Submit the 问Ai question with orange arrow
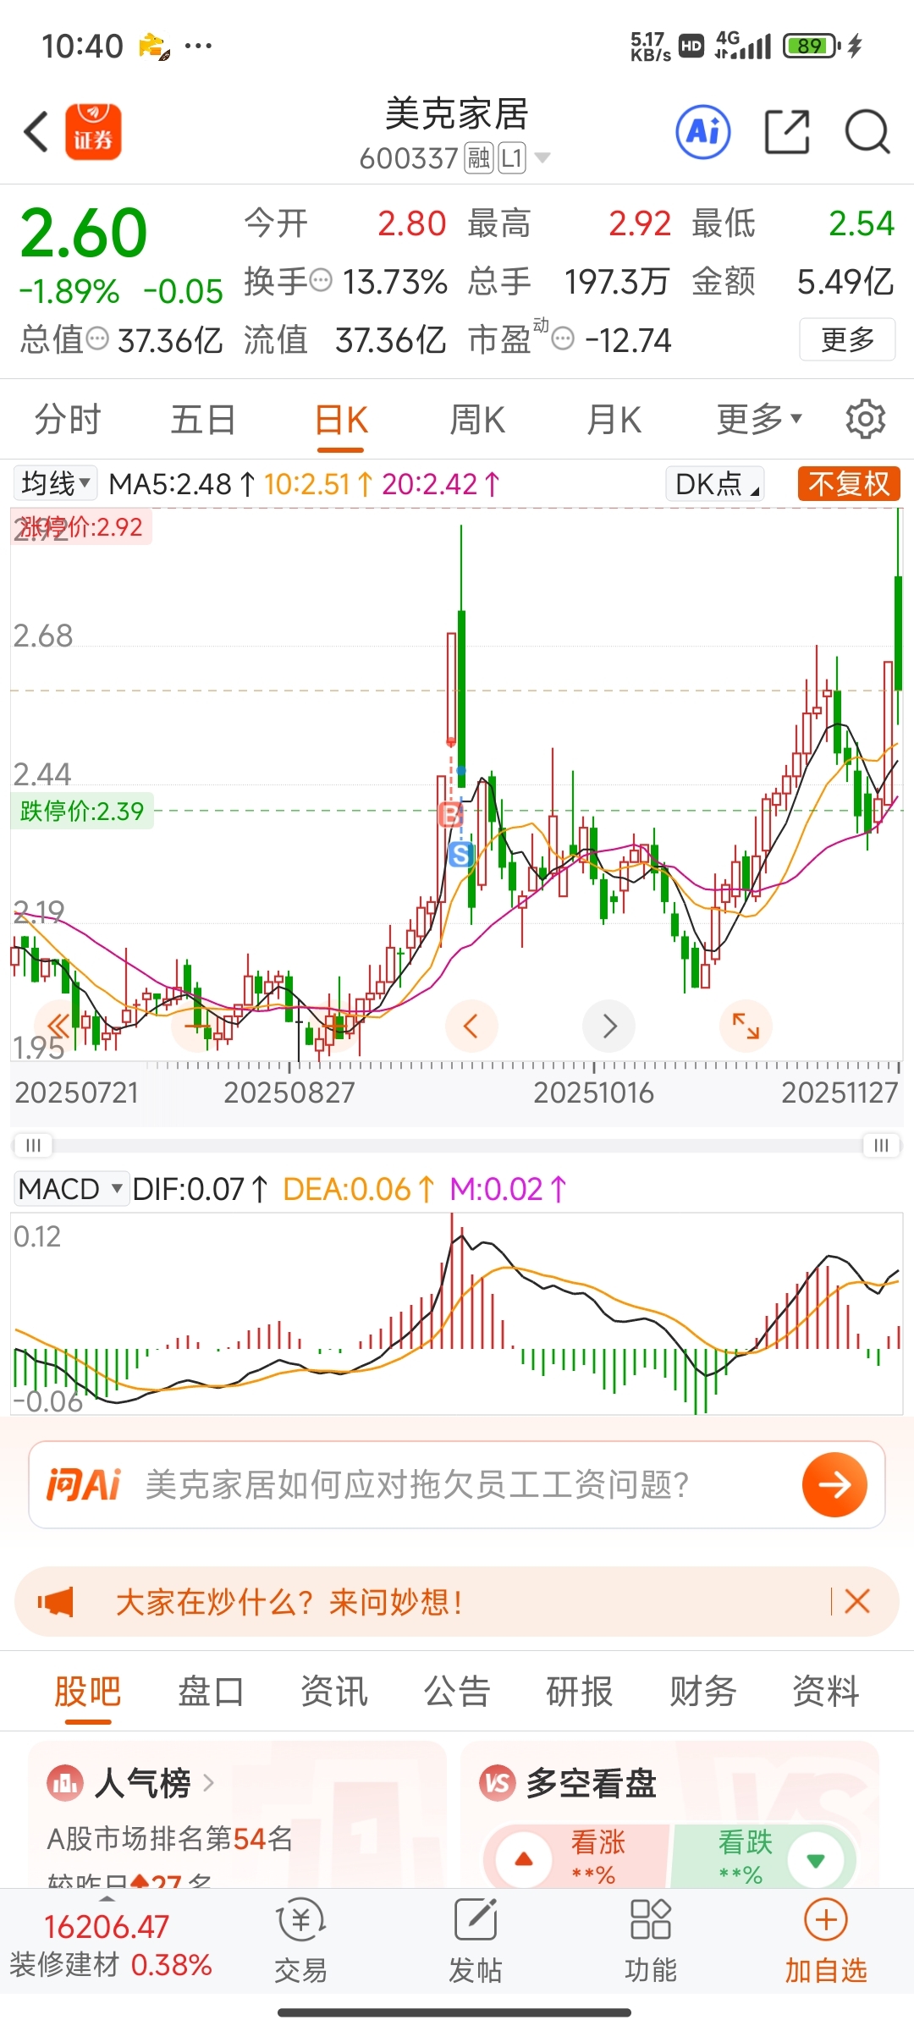The image size is (914, 2031). coord(834,1484)
